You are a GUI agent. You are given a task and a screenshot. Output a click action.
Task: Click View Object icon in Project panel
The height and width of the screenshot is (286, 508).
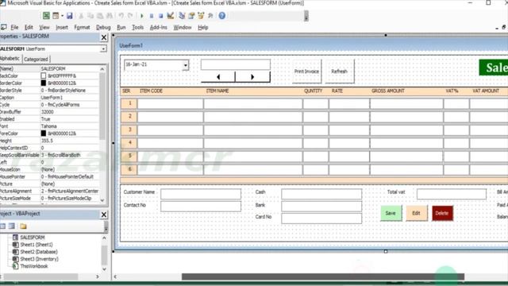12,226
